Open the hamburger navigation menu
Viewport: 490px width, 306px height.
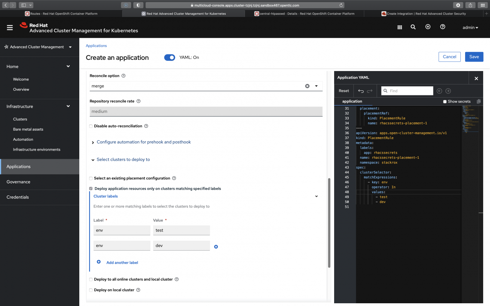coord(10,28)
